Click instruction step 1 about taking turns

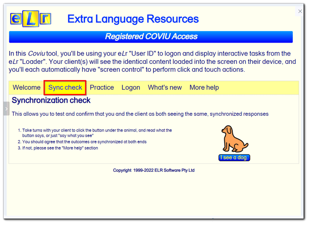coord(95,133)
